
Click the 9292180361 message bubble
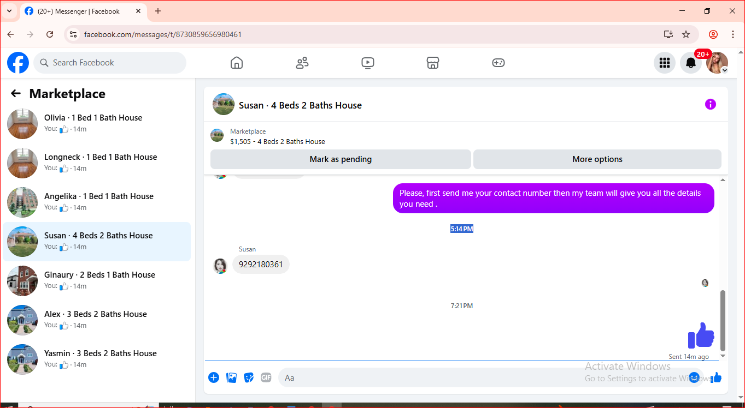(x=261, y=265)
